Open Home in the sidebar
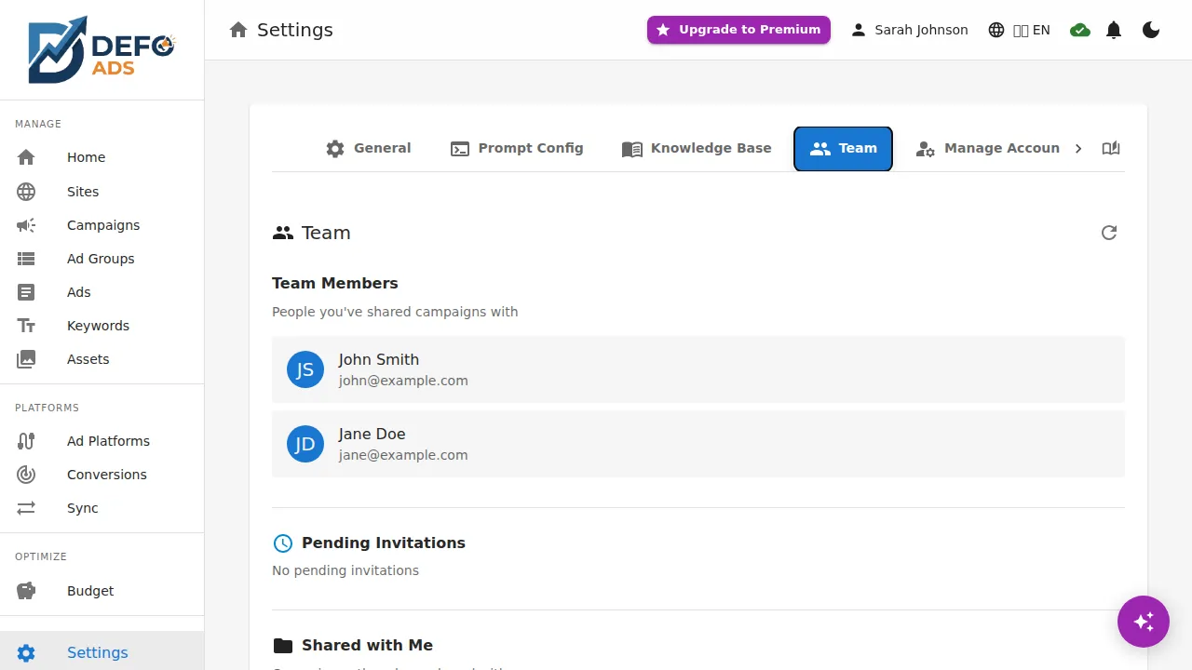Screen dimensions: 1192x670 click(x=102, y=157)
